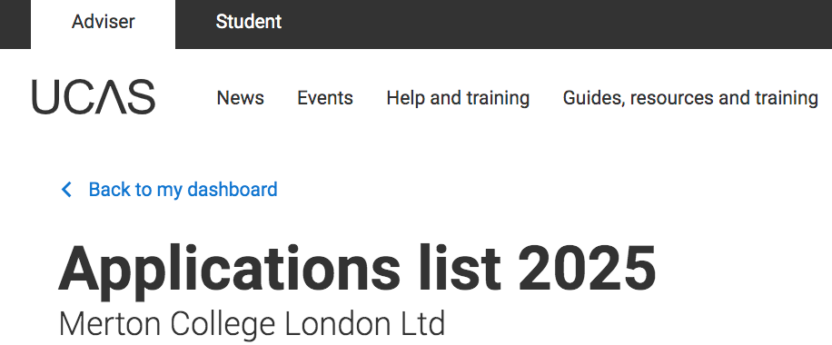Choose News from the main navigation
The height and width of the screenshot is (345, 832).
click(x=241, y=98)
